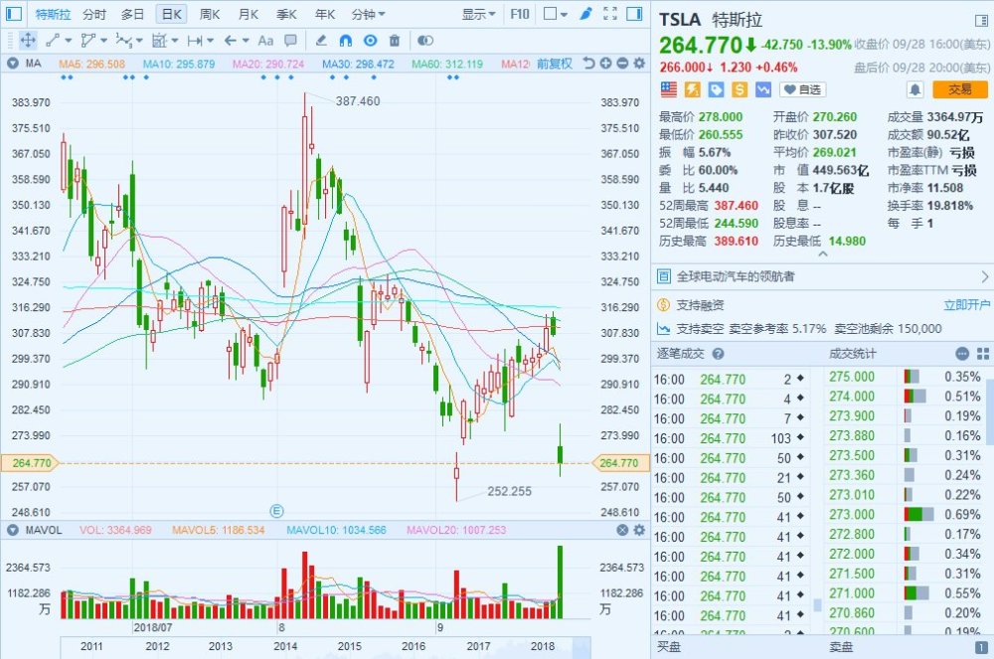This screenshot has width=994, height=659.
Task: Toggle the left sidebar panel icon
Action: click(x=13, y=14)
